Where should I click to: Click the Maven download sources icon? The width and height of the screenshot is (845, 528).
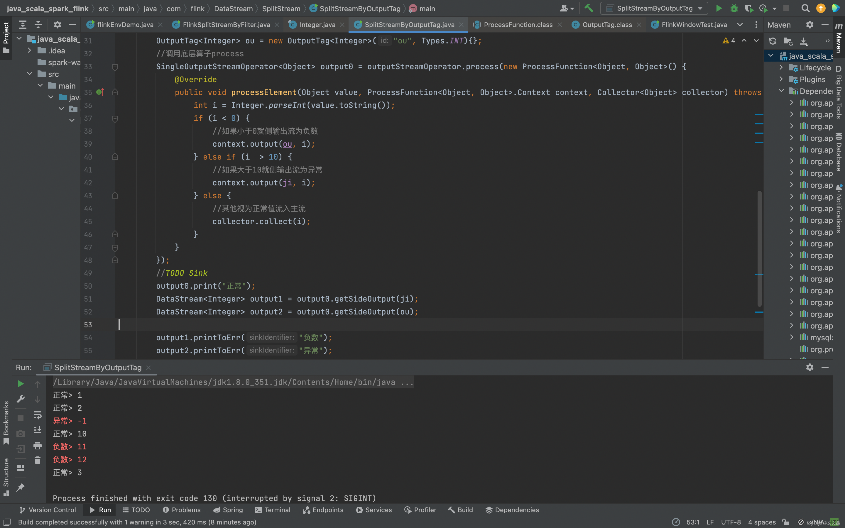point(803,41)
